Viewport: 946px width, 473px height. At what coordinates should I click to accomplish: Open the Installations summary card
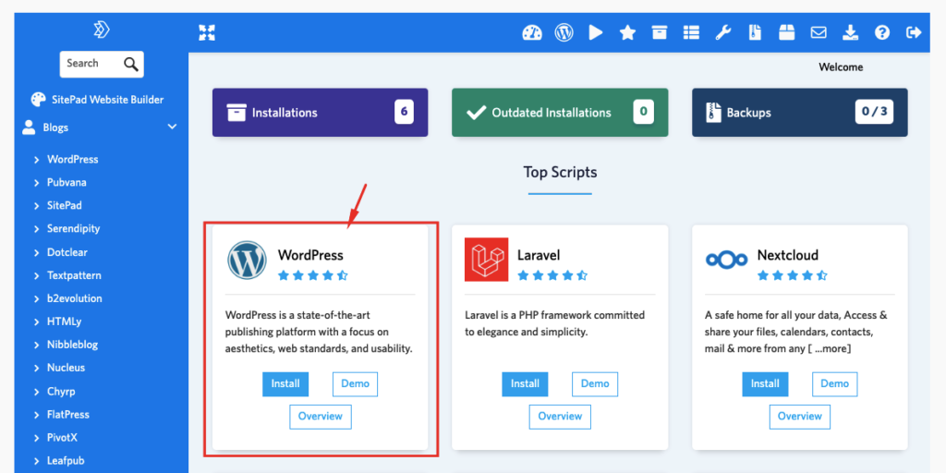point(321,112)
